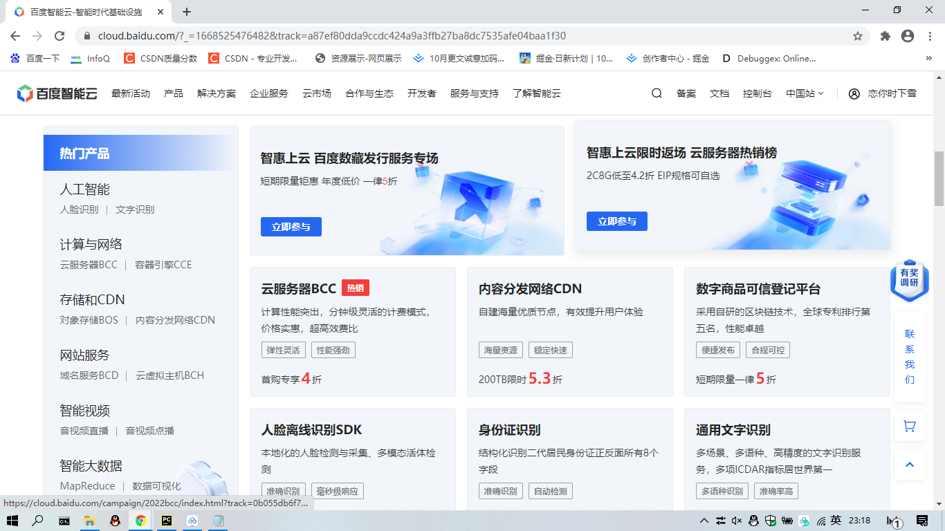Image resolution: width=945 pixels, height=531 pixels.
Task: Open the 容器引擎CCE sidebar link
Action: click(x=163, y=265)
